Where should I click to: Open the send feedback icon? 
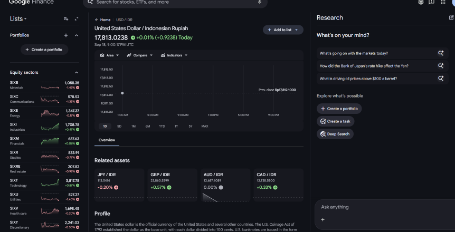pos(431,2)
